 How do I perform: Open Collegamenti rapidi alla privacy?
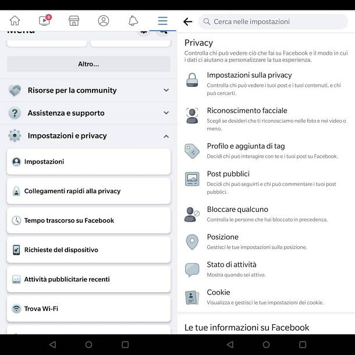click(88, 191)
